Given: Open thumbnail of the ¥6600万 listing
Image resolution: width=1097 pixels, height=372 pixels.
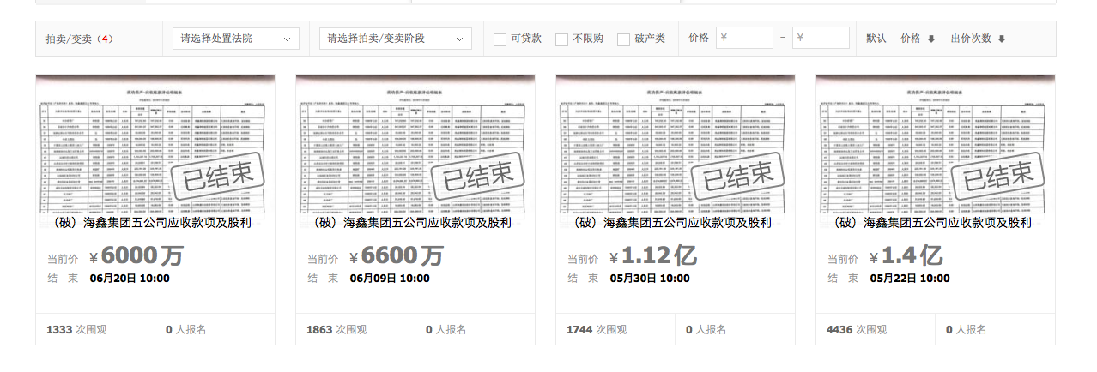Looking at the screenshot, I should point(415,142).
